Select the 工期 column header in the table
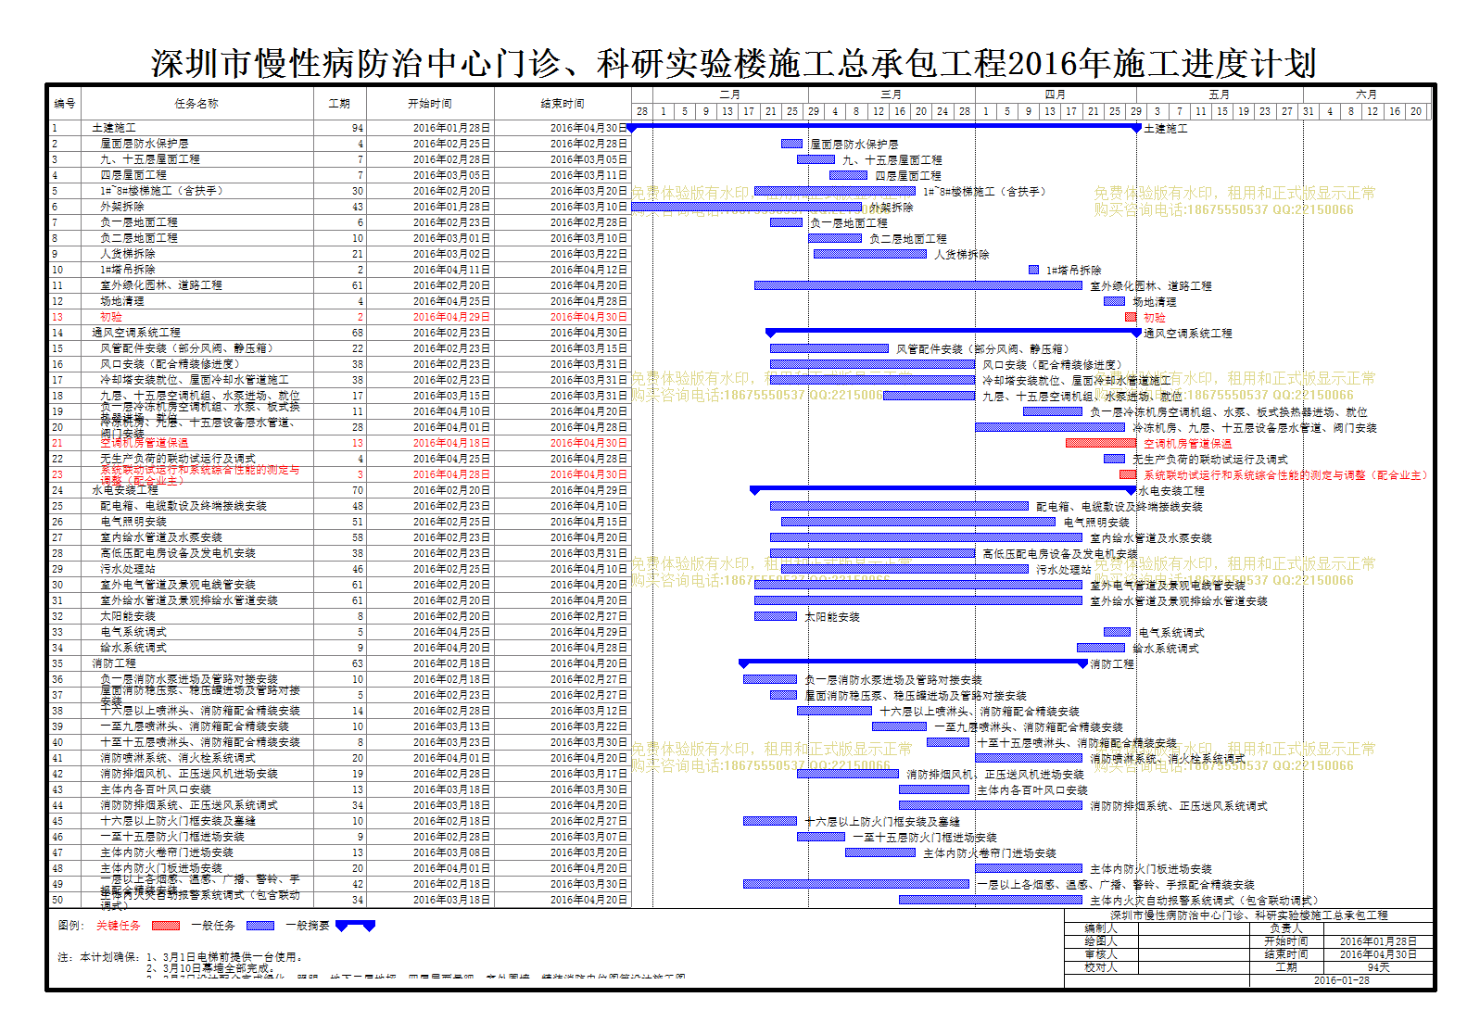 339,104
